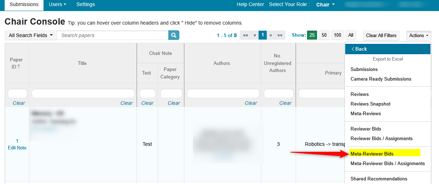The height and width of the screenshot is (184, 439).
Task: Jump to last page of results
Action: tap(280, 35)
